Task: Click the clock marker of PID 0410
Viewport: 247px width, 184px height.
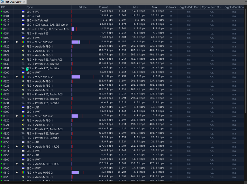Action: [17, 146]
